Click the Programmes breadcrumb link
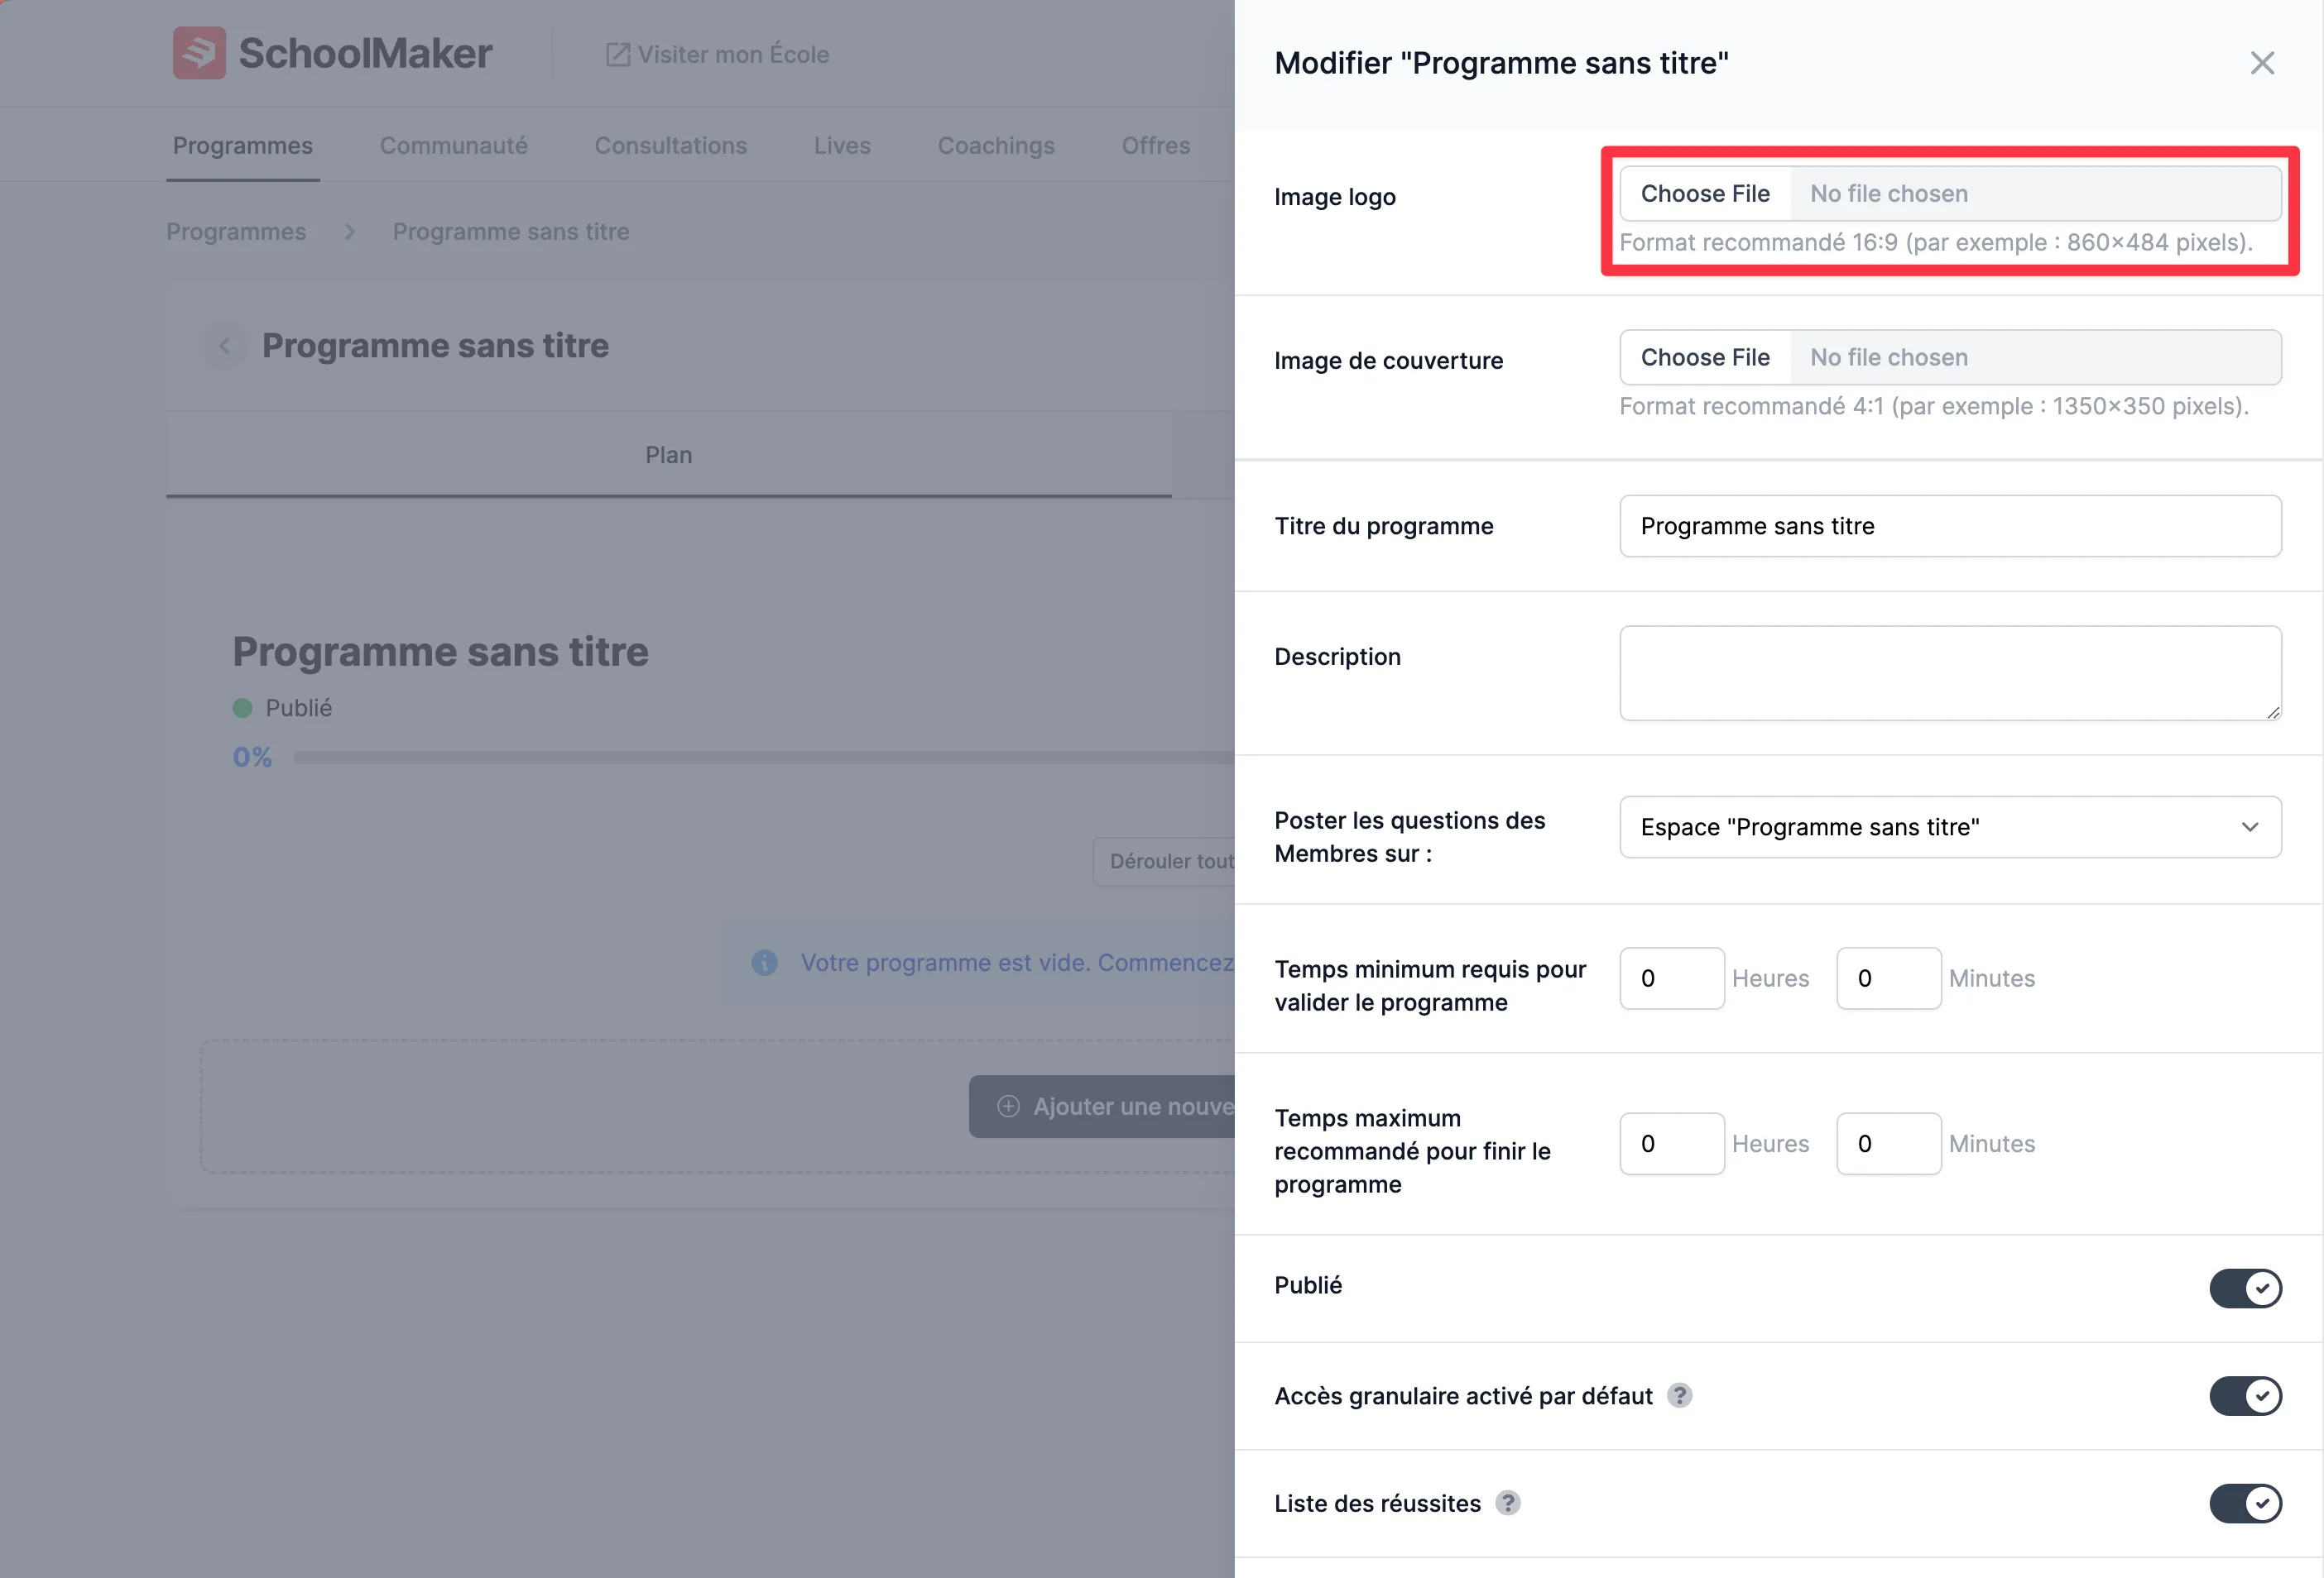 click(x=236, y=232)
